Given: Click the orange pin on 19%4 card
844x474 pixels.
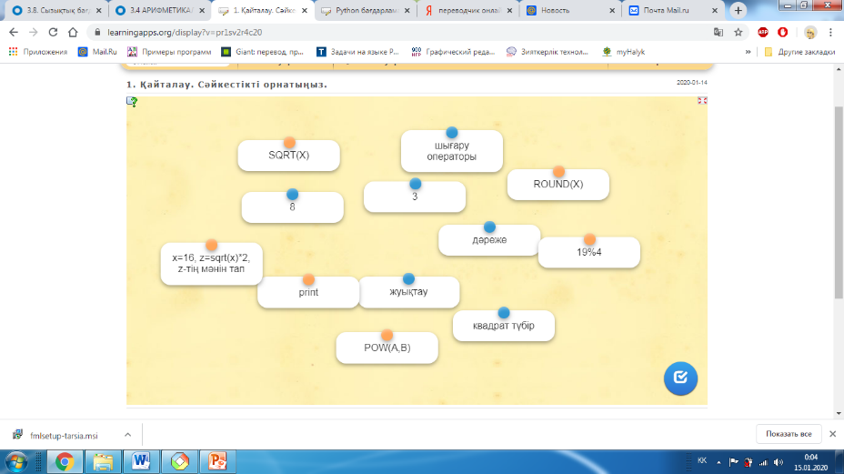Looking at the screenshot, I should [x=590, y=239].
